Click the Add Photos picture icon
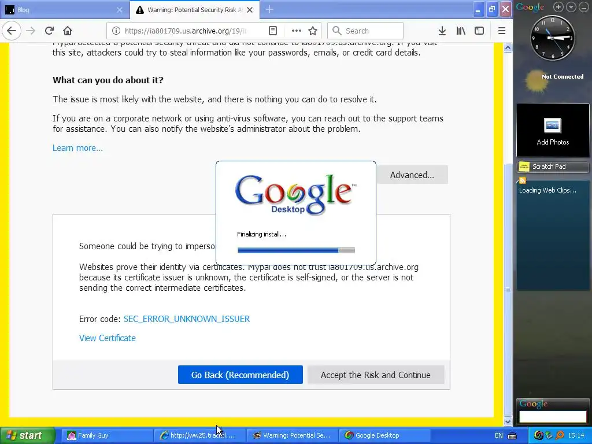This screenshot has height=444, width=592. point(552,125)
